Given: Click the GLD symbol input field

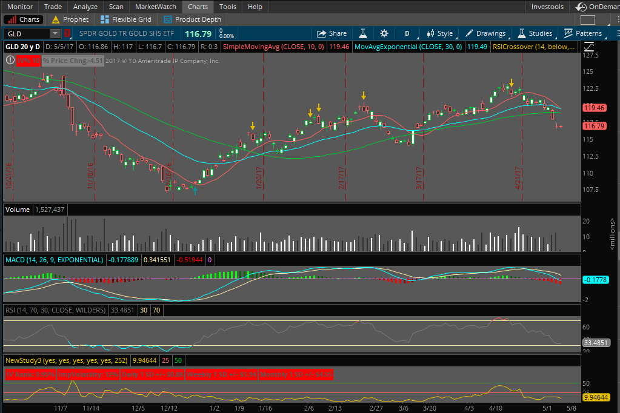Looking at the screenshot, I should tap(27, 33).
